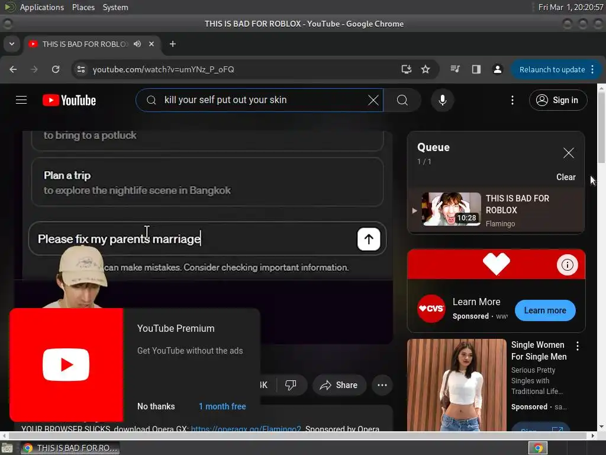Open more actions ellipsis below video
Screen dimensions: 606x455
pyautogui.click(x=382, y=385)
